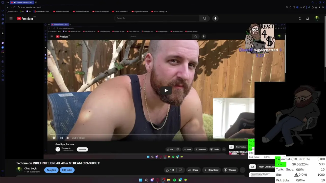Seek on the inner video progress bar
The width and height of the screenshot is (326, 183).
(132, 134)
